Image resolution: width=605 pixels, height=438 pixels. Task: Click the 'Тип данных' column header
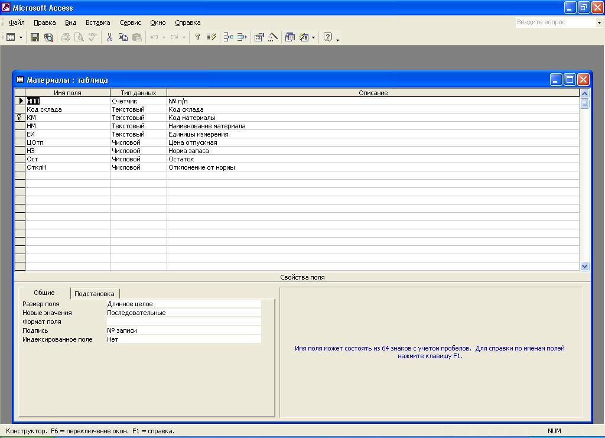tap(138, 93)
